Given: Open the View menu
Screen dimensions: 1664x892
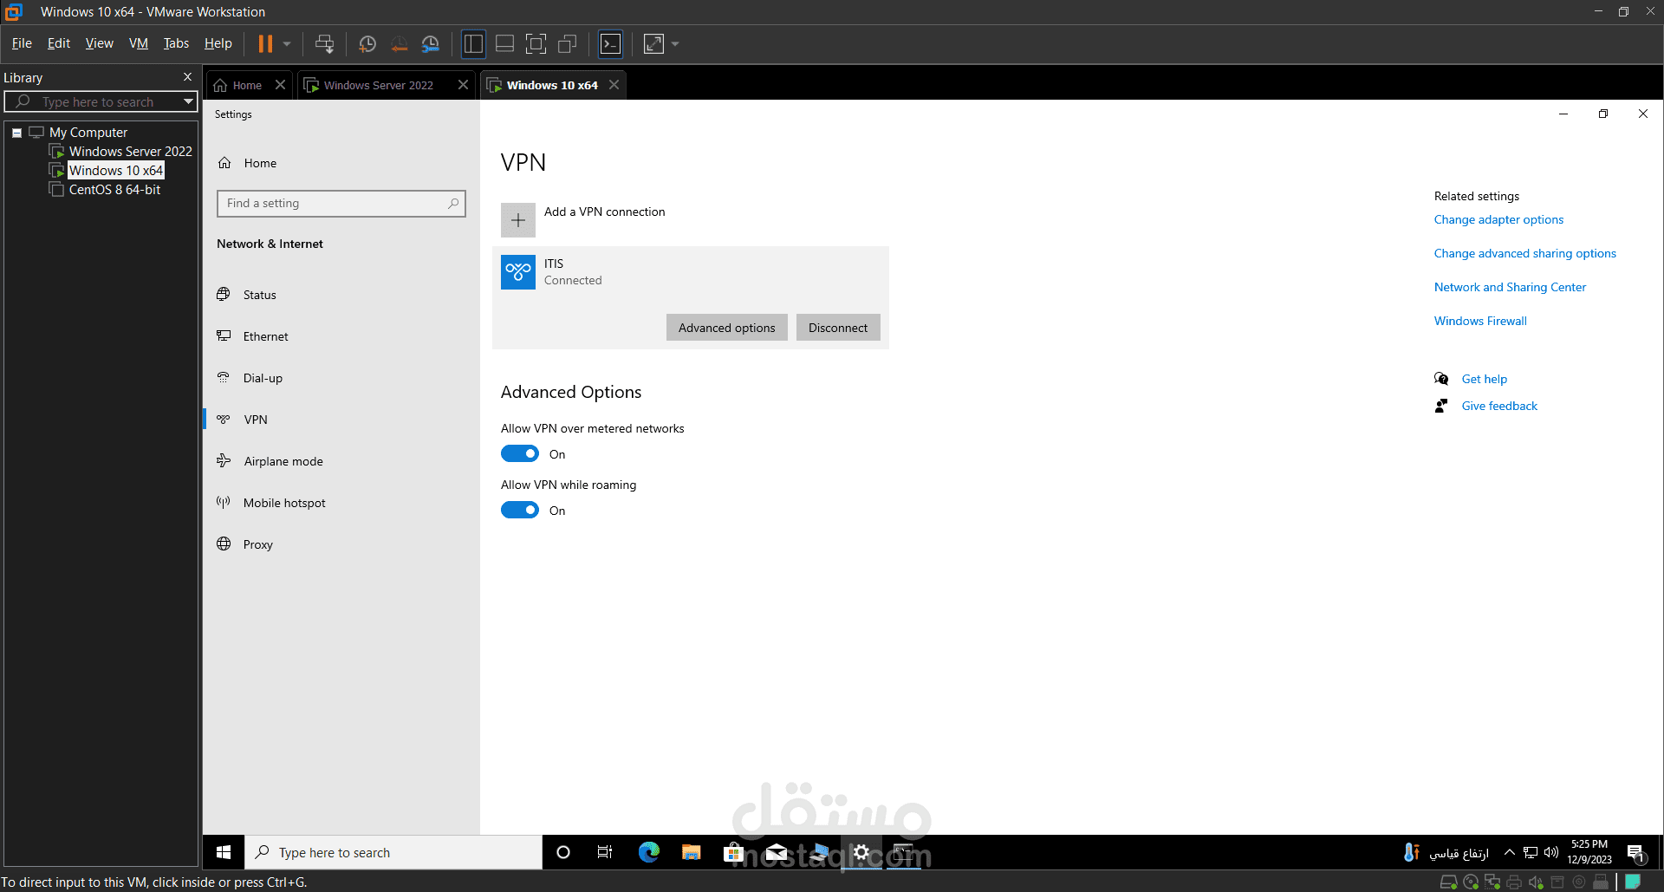Looking at the screenshot, I should click(100, 43).
